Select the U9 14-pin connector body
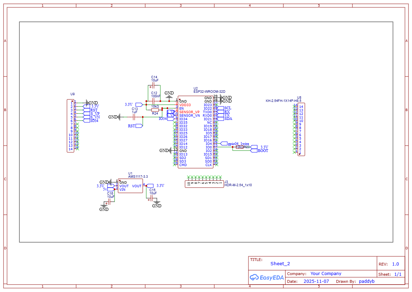The height and width of the screenshot is (292, 412). (70, 126)
